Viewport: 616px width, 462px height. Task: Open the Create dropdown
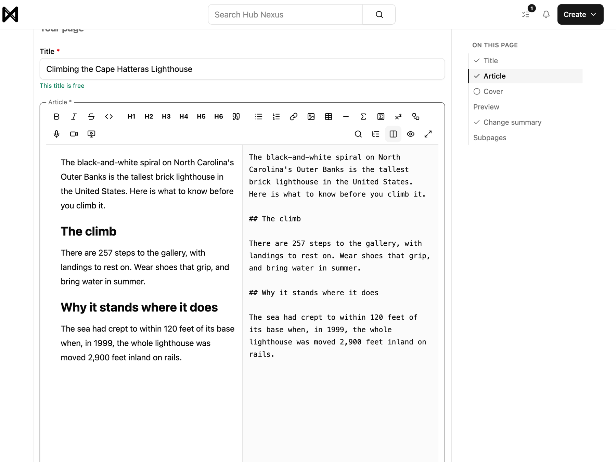(x=580, y=14)
